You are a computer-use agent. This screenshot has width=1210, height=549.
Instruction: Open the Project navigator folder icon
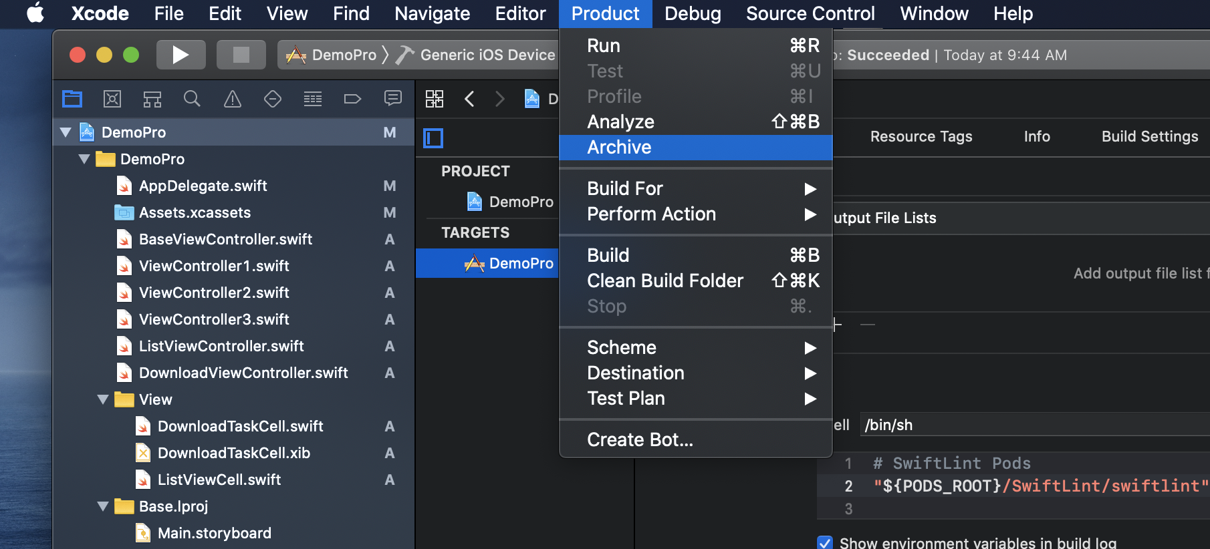point(72,100)
